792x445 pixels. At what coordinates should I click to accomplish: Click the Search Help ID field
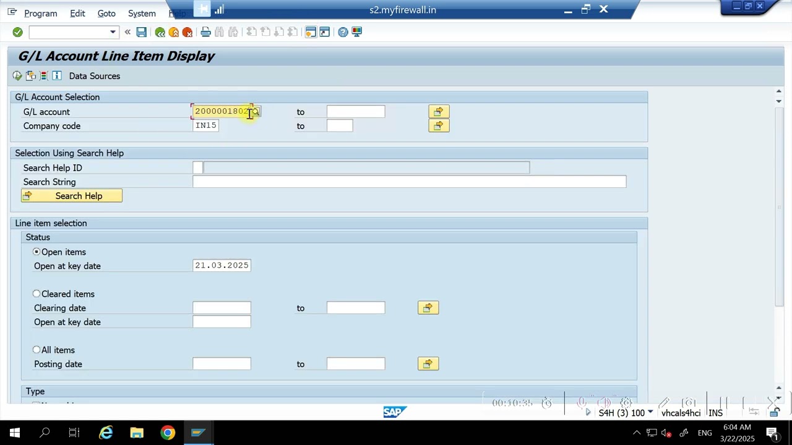(x=197, y=167)
